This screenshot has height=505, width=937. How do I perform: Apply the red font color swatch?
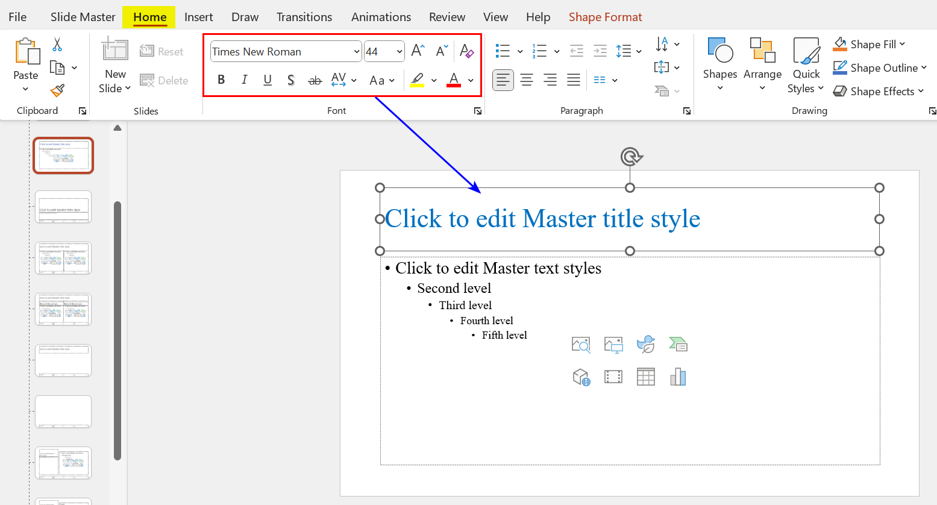(454, 80)
